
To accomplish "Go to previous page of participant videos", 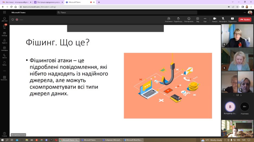I will pyautogui.click(x=234, y=95).
